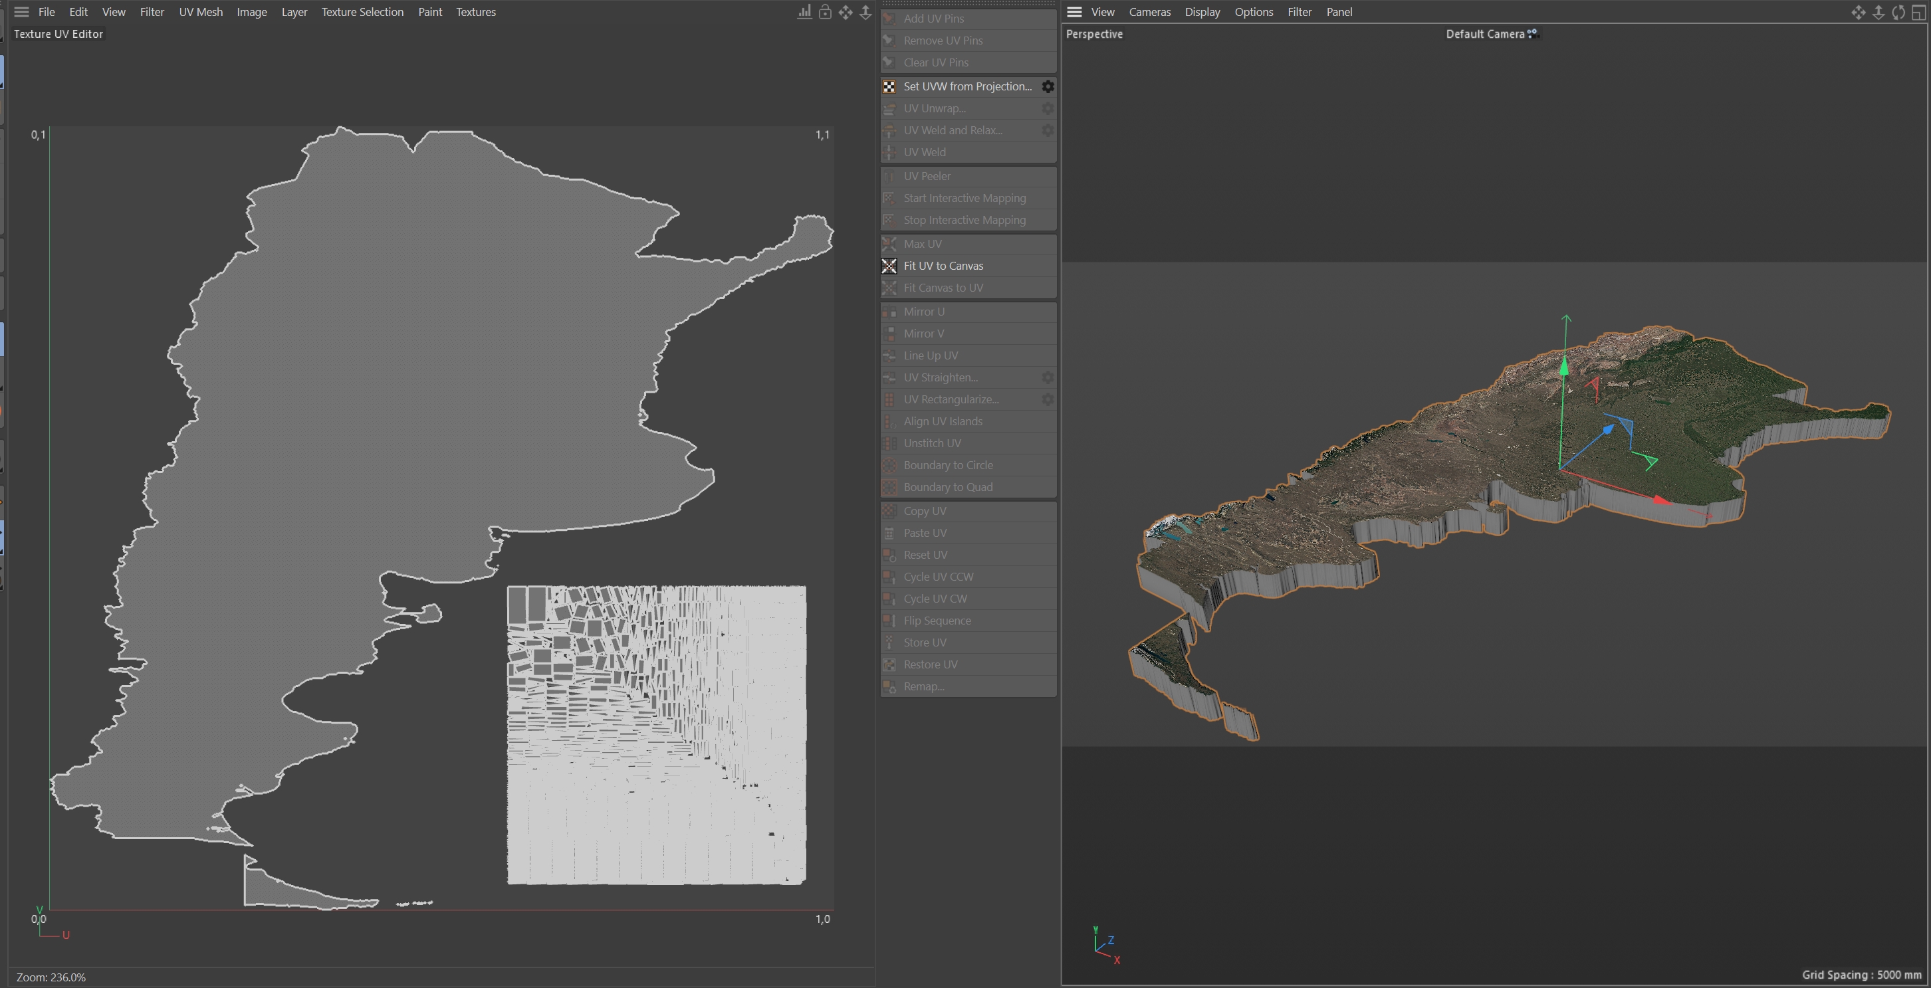Viewport: 1931px width, 988px height.
Task: Click the UV editor histogram bars icon
Action: tap(804, 12)
